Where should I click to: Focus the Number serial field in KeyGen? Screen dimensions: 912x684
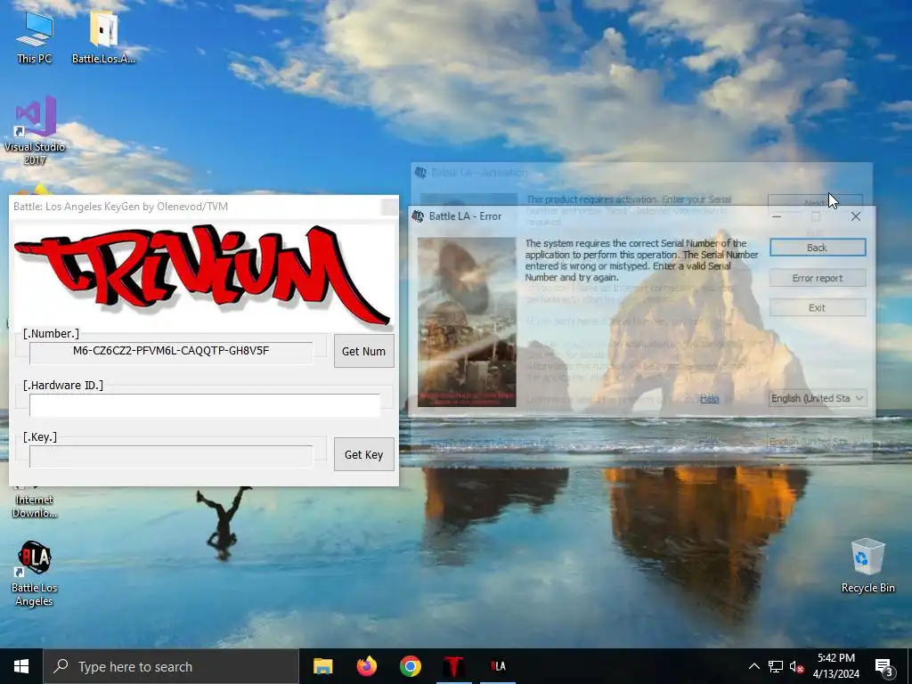[171, 351]
